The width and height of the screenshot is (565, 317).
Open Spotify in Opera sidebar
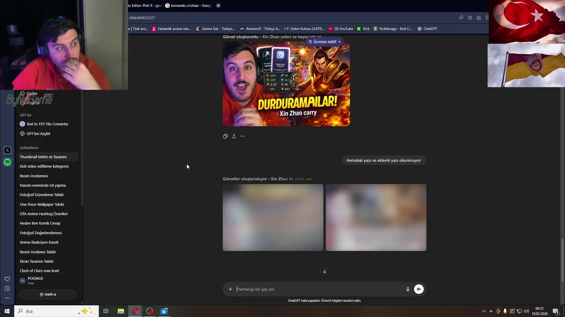(7, 162)
